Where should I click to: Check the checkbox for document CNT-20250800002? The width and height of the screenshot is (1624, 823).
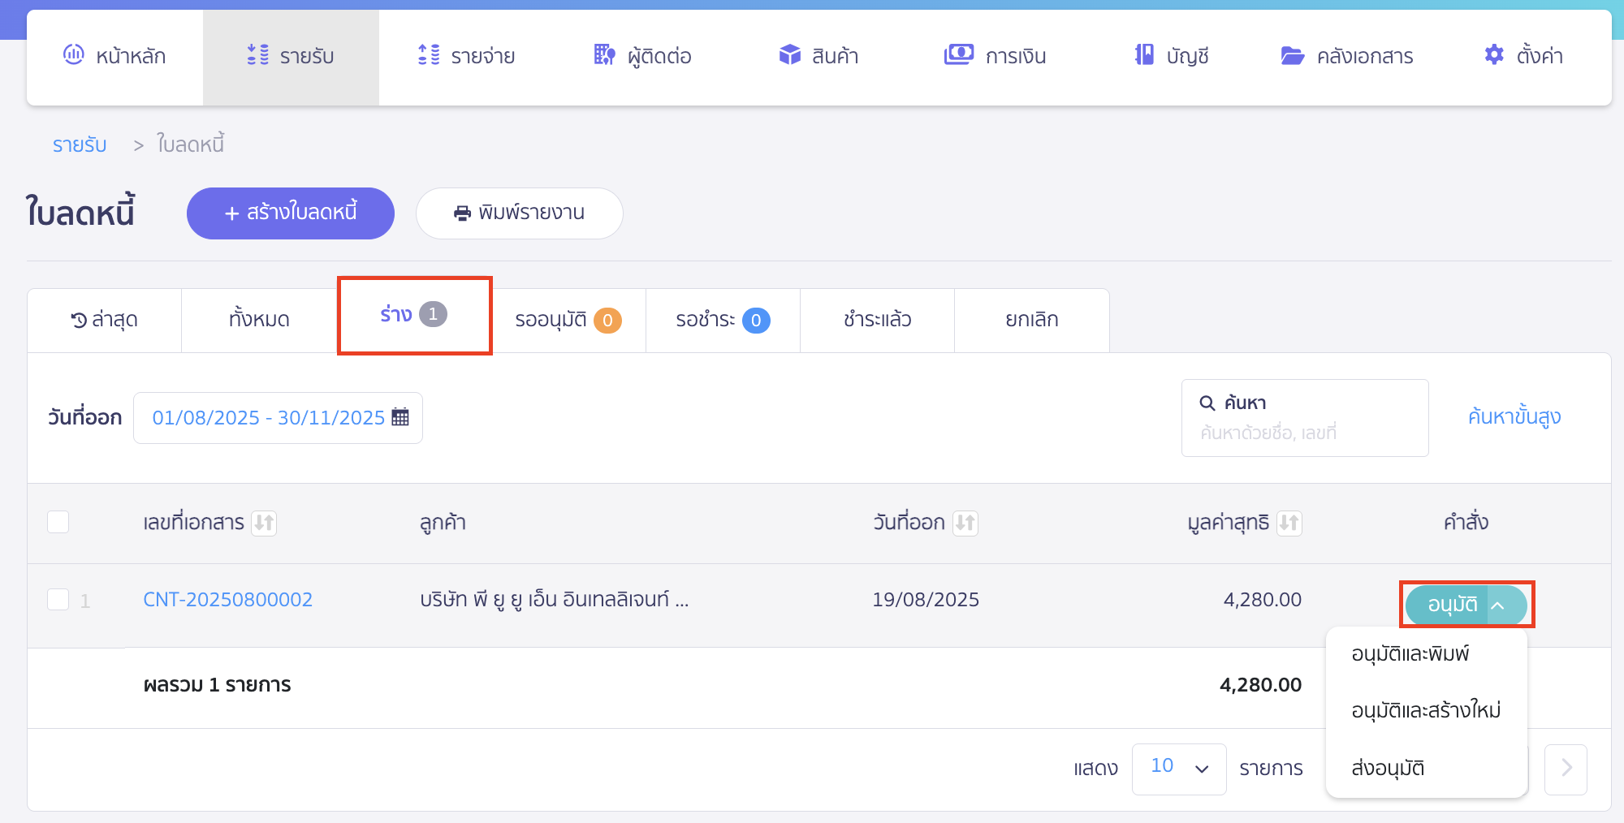point(58,599)
